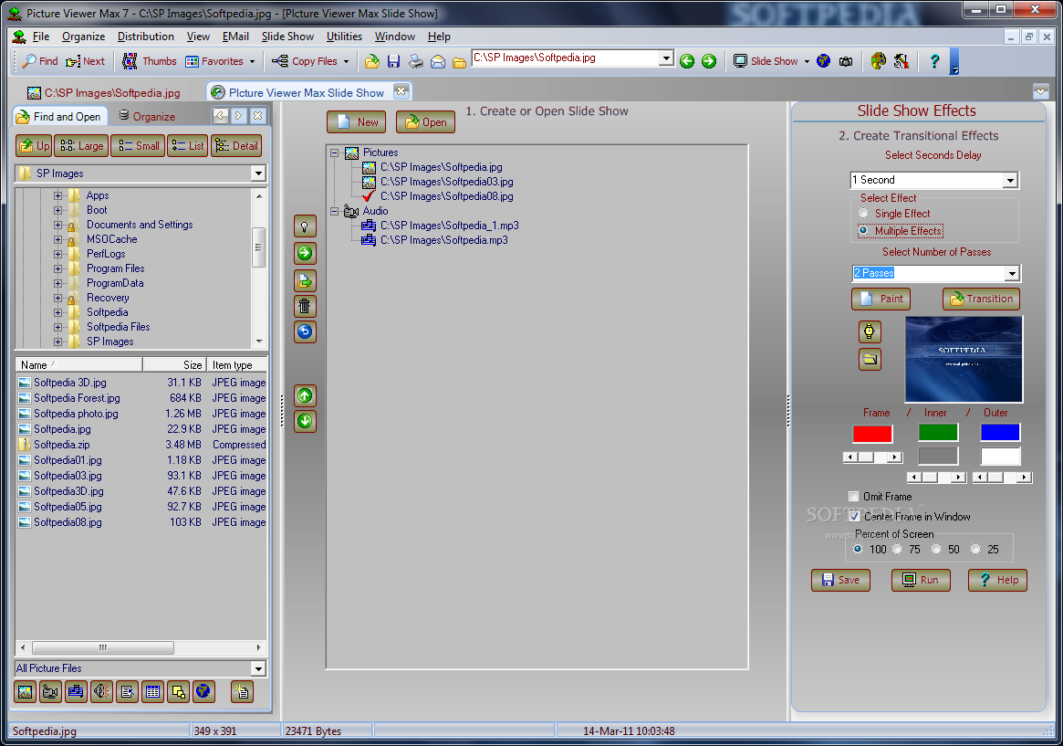The image size is (1063, 746).
Task: Click the globe icon in bottom-left icon bar
Action: (203, 692)
